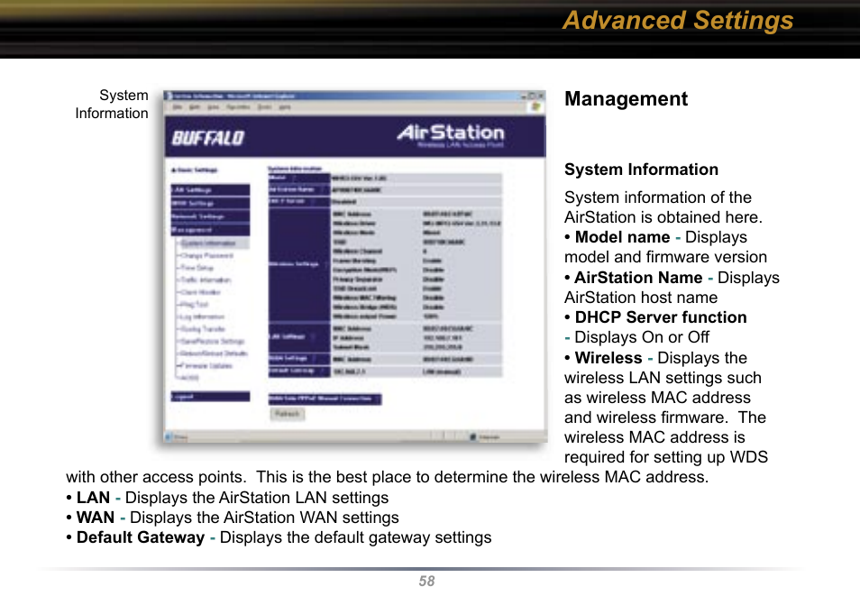Select Syslog Transfer in the sidebar tree
The image size is (860, 596).
(203, 329)
